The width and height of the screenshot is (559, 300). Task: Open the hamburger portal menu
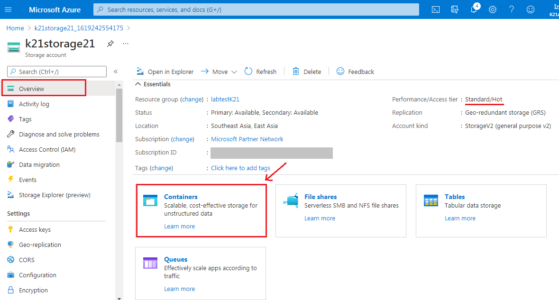[8, 9]
